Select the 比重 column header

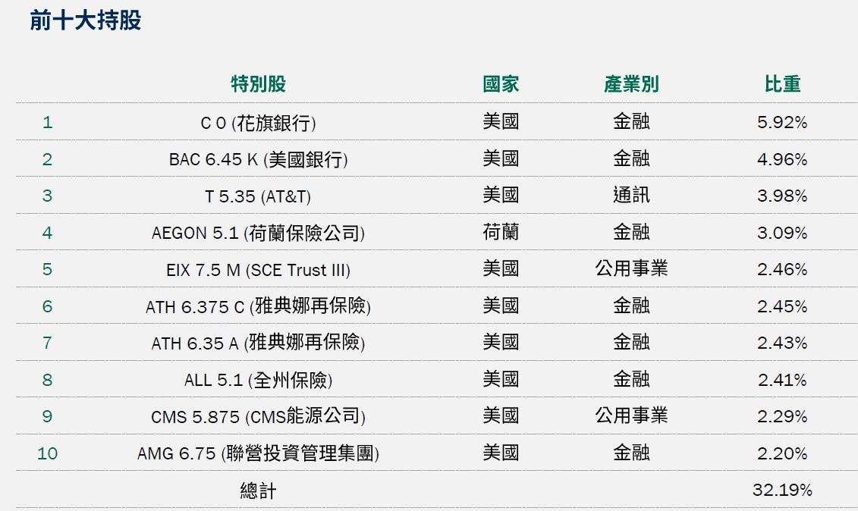click(782, 84)
